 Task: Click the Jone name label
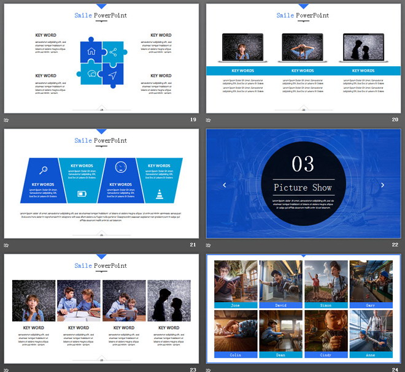pos(236,305)
